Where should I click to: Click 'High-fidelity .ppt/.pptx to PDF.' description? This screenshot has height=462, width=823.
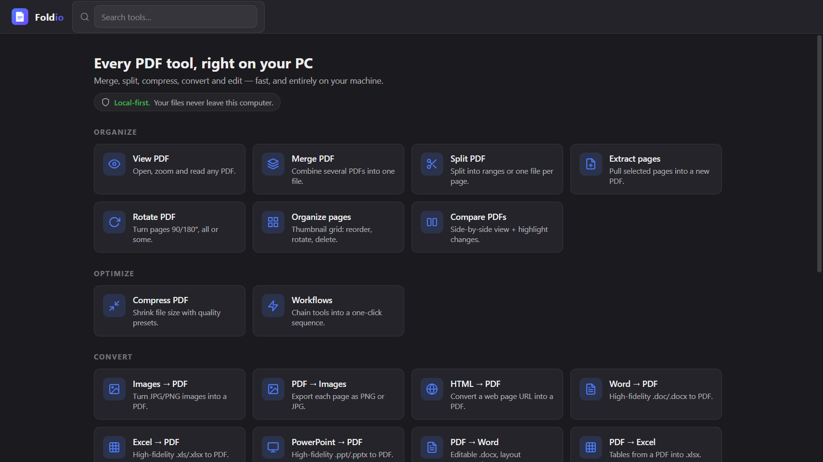pos(342,455)
